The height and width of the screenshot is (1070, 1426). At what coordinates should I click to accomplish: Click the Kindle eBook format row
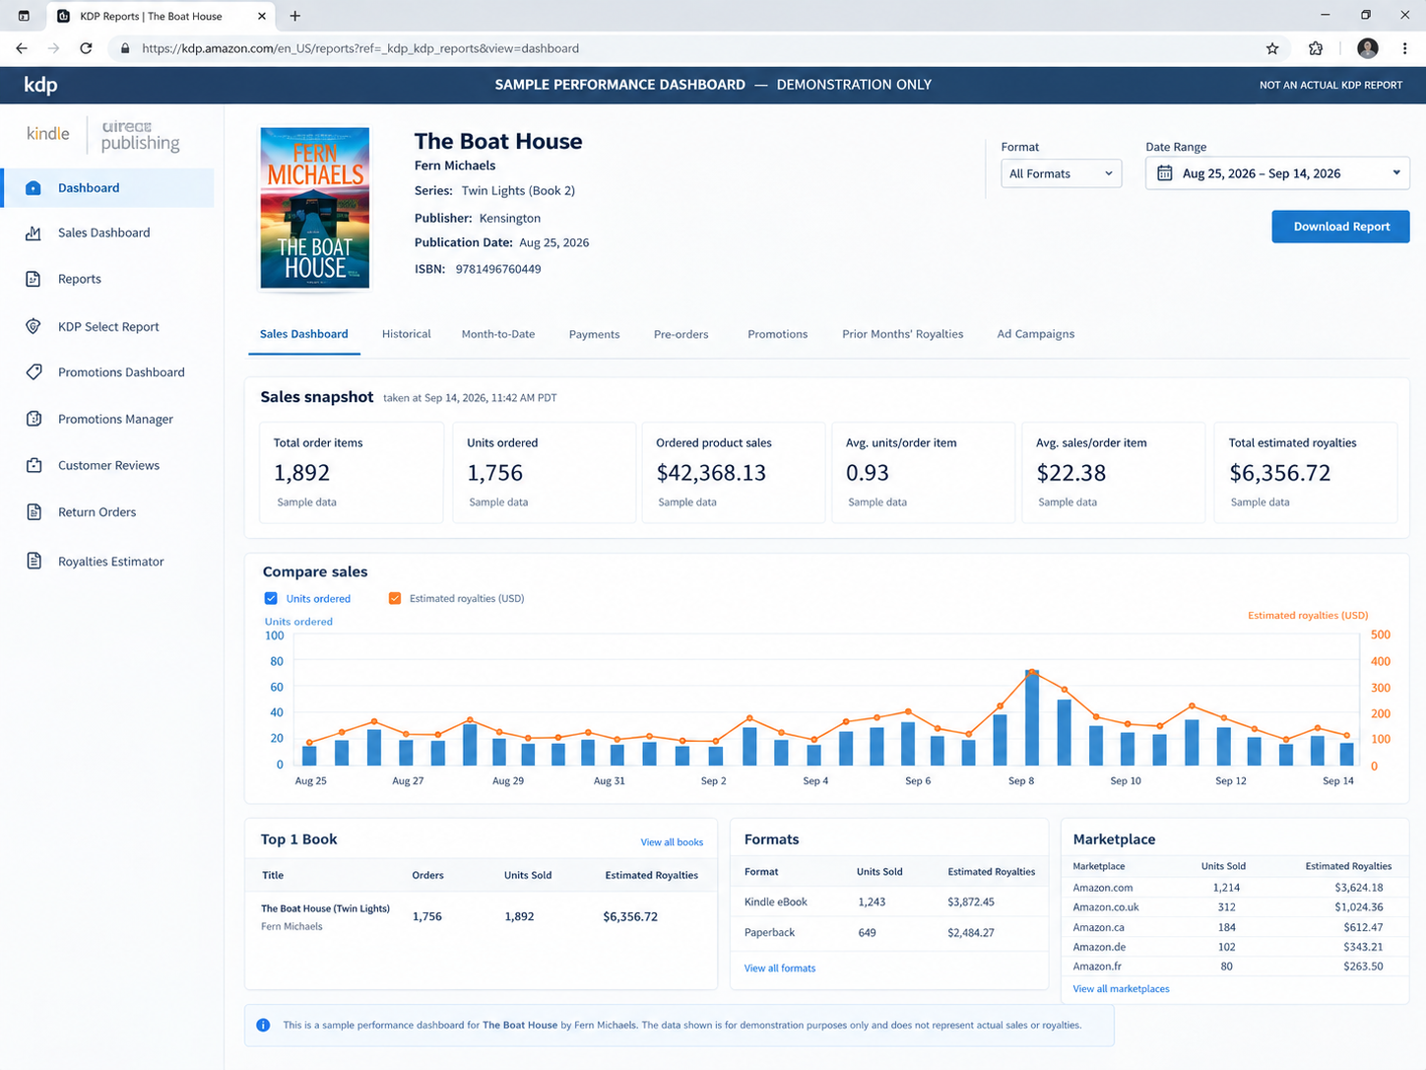tap(890, 902)
